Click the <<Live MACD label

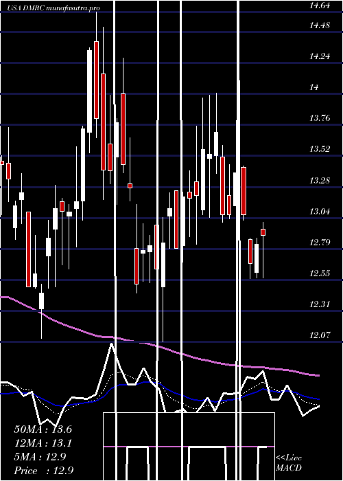pyautogui.click(x=289, y=463)
